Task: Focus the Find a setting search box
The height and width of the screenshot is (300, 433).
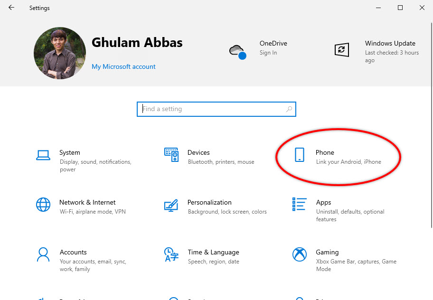Action: (216, 109)
